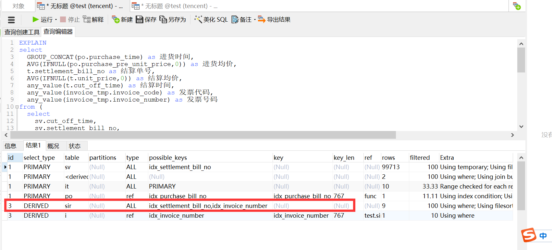Click the 停止 stop button
Viewport: 552px width, 250px height.
70,20
